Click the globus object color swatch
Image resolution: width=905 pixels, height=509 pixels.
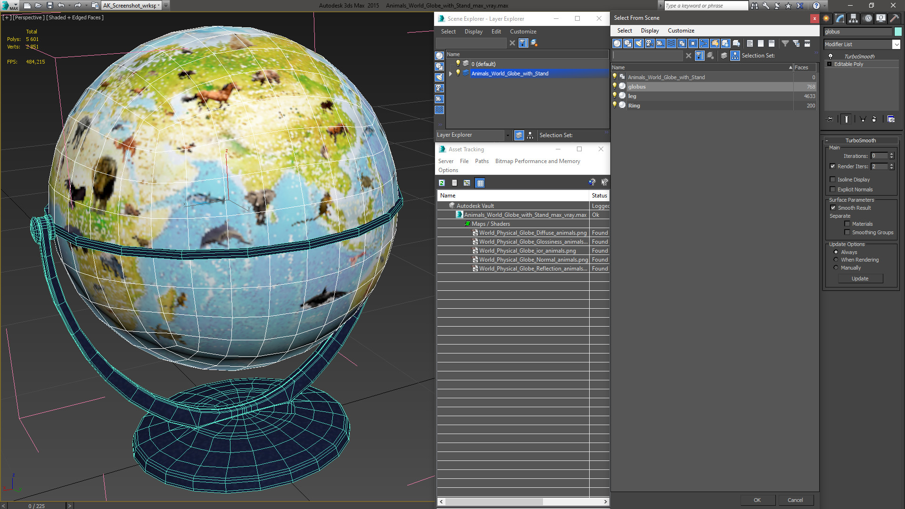898,32
